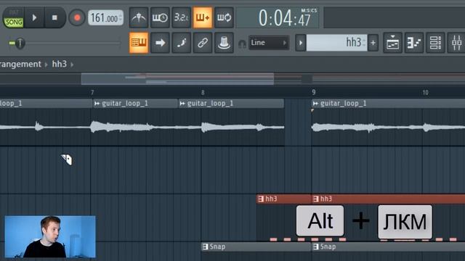
Task: Toggle the step editing mode icon
Action: [181, 43]
